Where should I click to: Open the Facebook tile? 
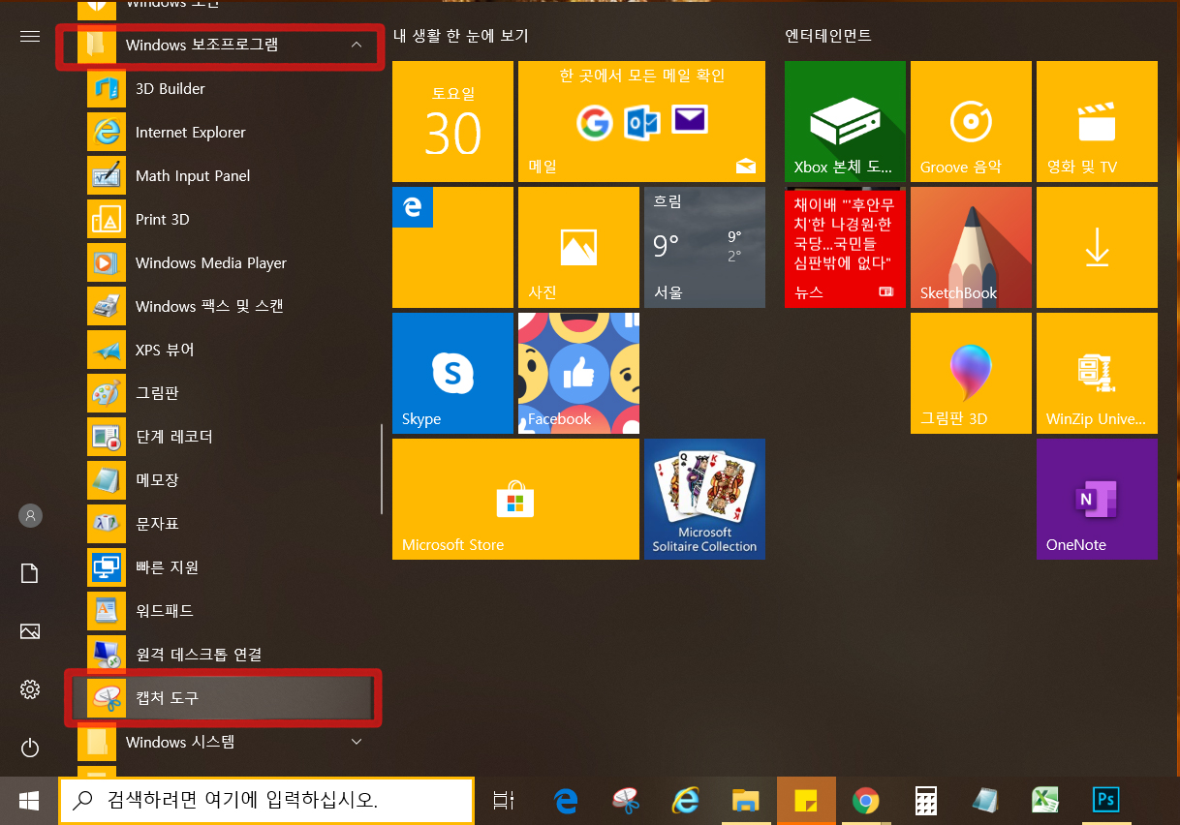coord(578,373)
